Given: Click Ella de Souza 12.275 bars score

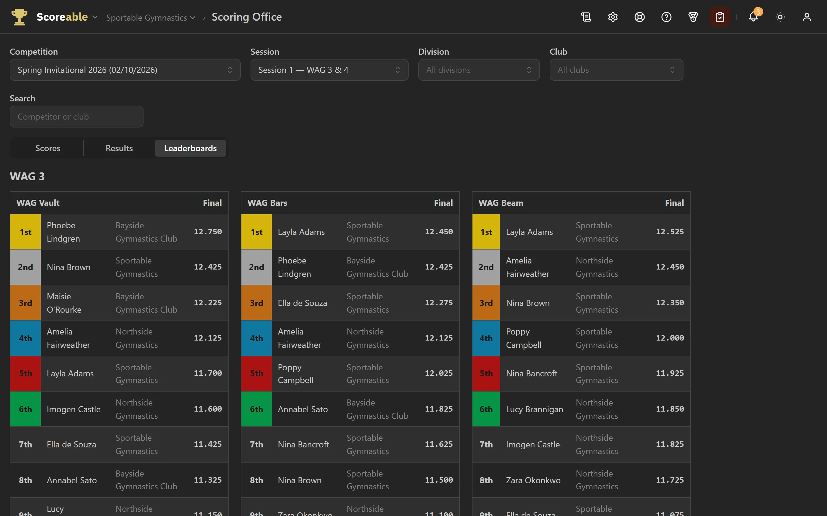Looking at the screenshot, I should (x=439, y=303).
